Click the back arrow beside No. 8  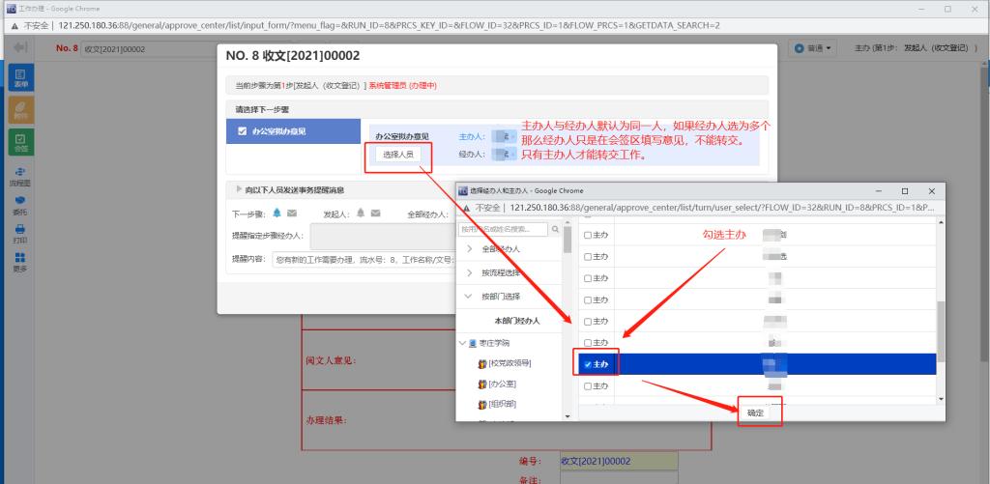tap(19, 48)
